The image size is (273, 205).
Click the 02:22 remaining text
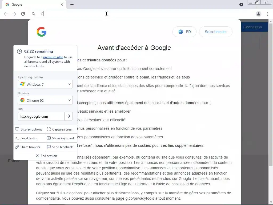point(38,51)
